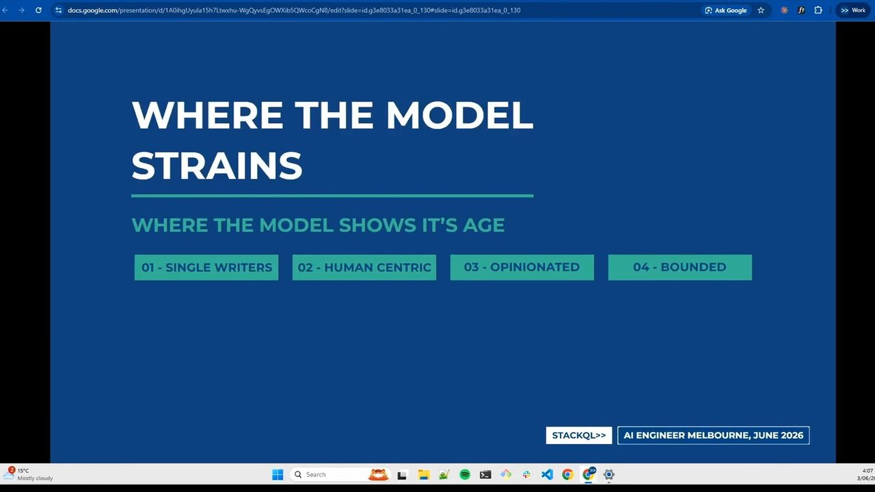Click the docs.google.com URL field

[x=294, y=10]
